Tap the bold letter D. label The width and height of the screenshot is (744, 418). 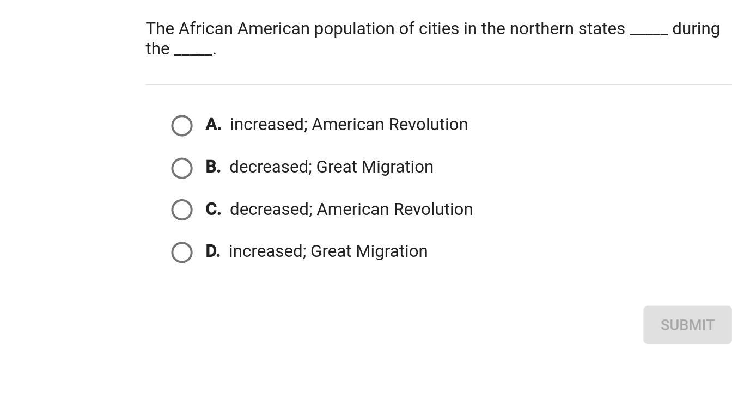(213, 251)
